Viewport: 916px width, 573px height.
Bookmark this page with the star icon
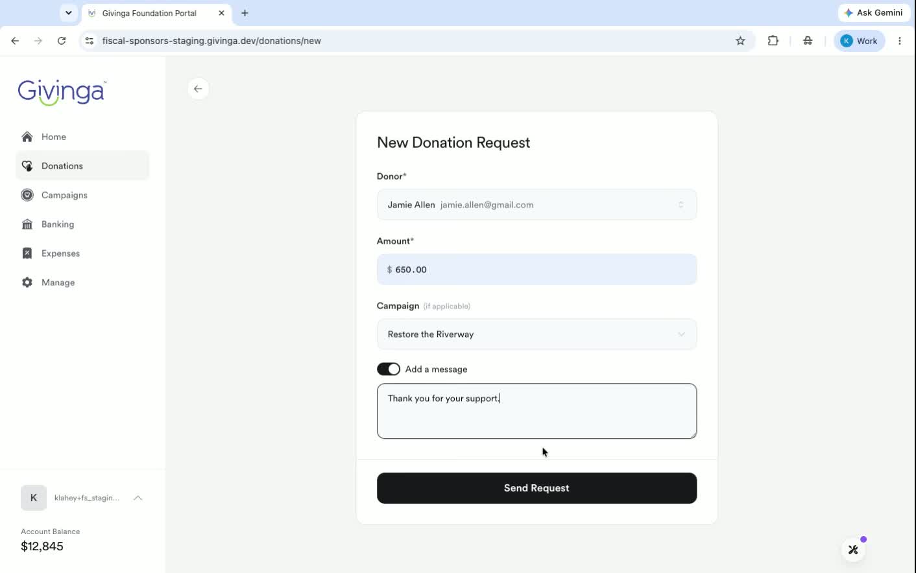740,41
